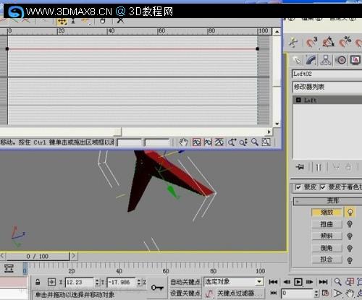The height and width of the screenshot is (300, 362).
Task: Play the animation
Action: click(x=298, y=282)
